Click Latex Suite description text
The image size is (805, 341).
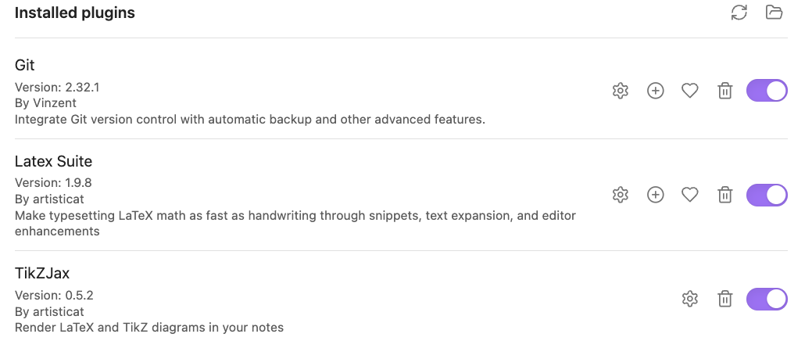[295, 224]
